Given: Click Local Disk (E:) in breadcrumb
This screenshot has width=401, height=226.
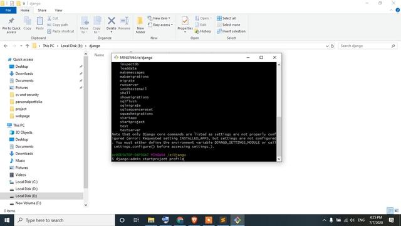Looking at the screenshot, I should pos(71,46).
